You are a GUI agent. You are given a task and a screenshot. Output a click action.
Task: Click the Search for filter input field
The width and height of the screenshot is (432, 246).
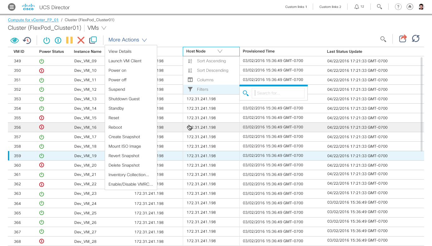(x=278, y=93)
